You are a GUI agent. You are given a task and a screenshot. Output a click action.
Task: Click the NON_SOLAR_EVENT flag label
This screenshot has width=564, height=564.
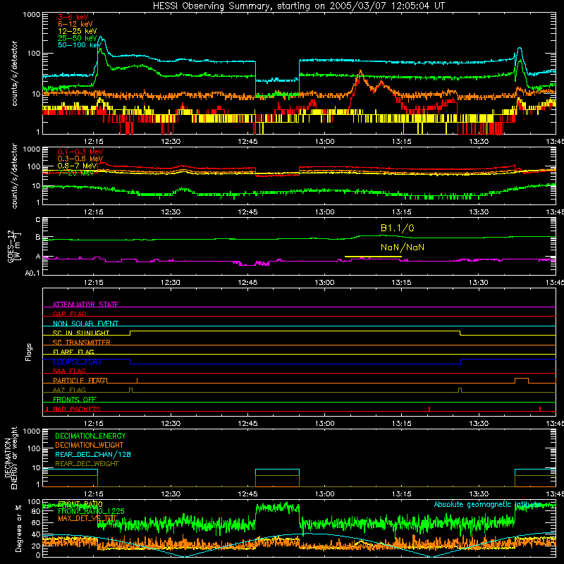[x=85, y=324]
